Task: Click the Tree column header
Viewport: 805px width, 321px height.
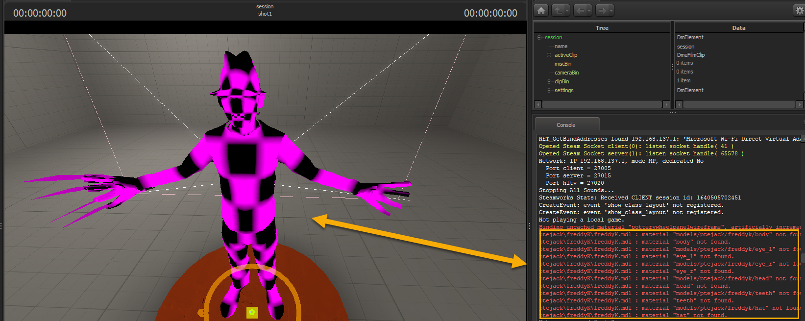Action: (602, 28)
